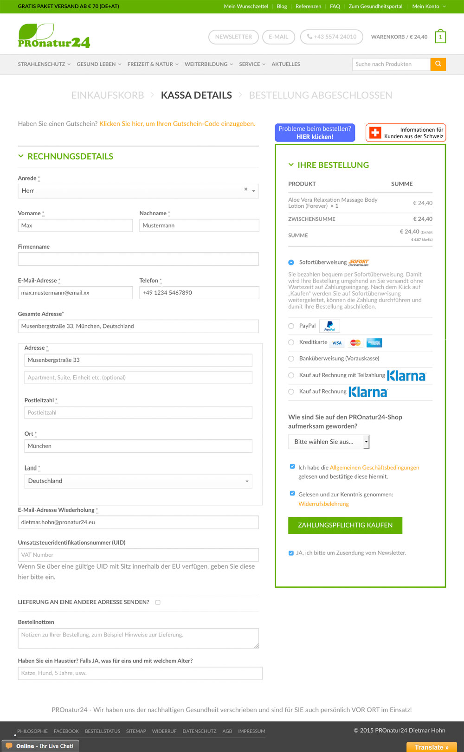Screen dimensions: 464x752
Task: Go to the Aktuelles menu item
Action: click(x=286, y=64)
